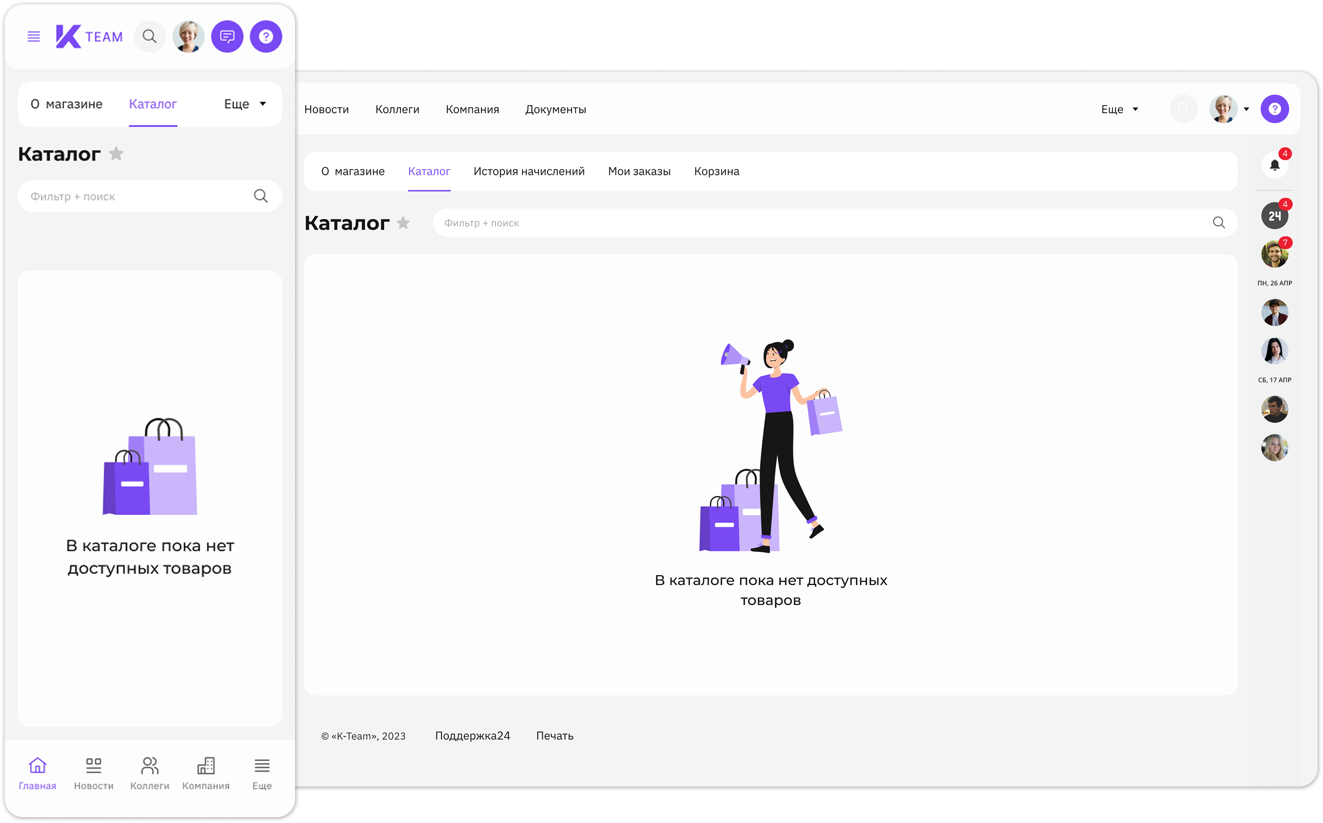Switch to mobile О магазине tab

pos(66,104)
